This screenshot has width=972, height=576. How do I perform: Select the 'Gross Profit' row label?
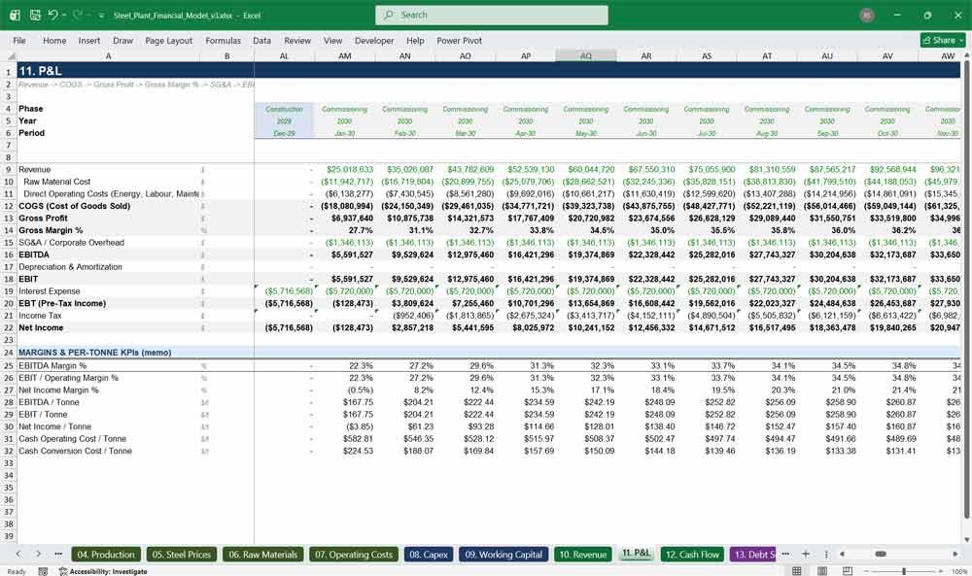point(43,218)
